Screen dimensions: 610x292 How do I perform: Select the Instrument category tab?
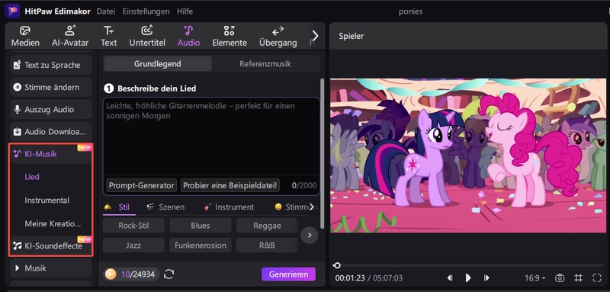coord(230,207)
